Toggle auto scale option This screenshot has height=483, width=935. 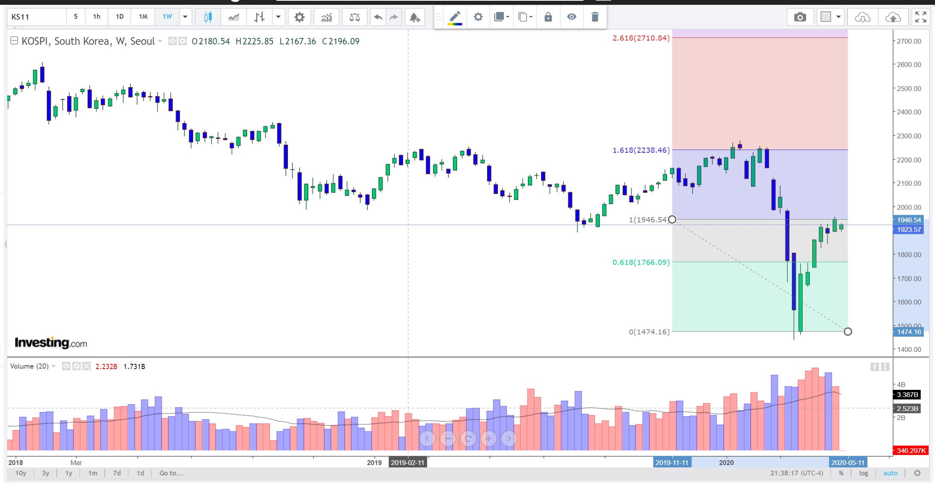click(890, 473)
